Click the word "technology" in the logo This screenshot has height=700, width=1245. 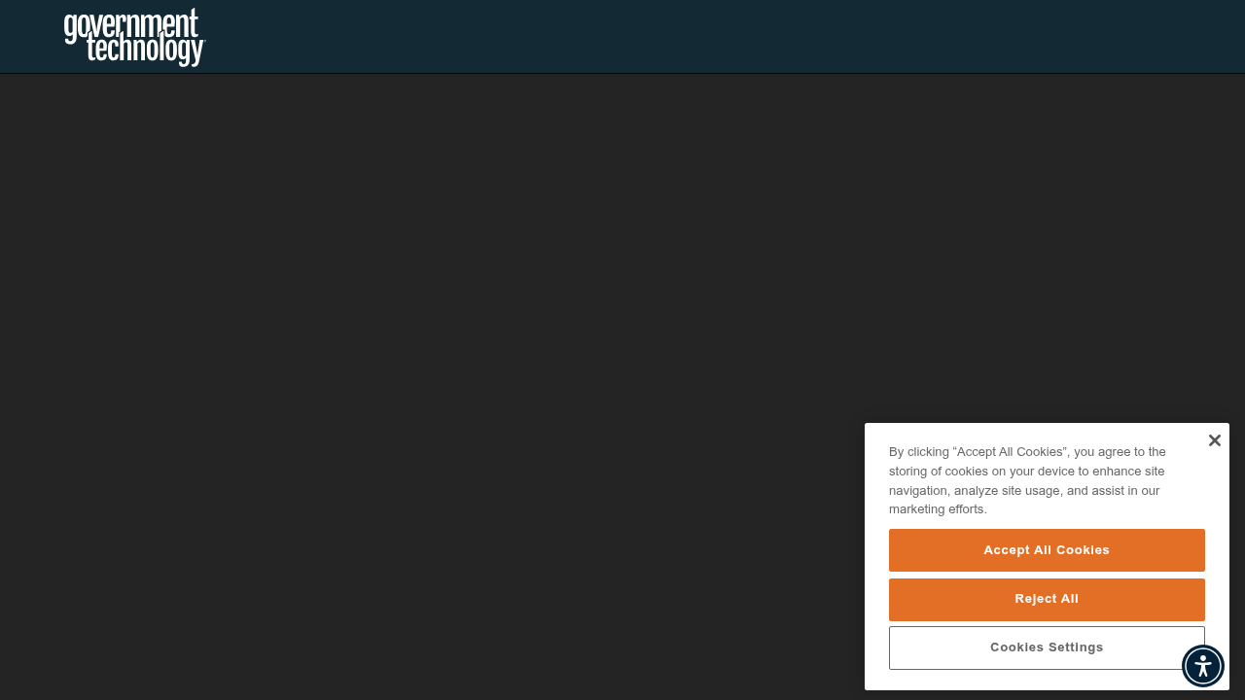[x=146, y=50]
